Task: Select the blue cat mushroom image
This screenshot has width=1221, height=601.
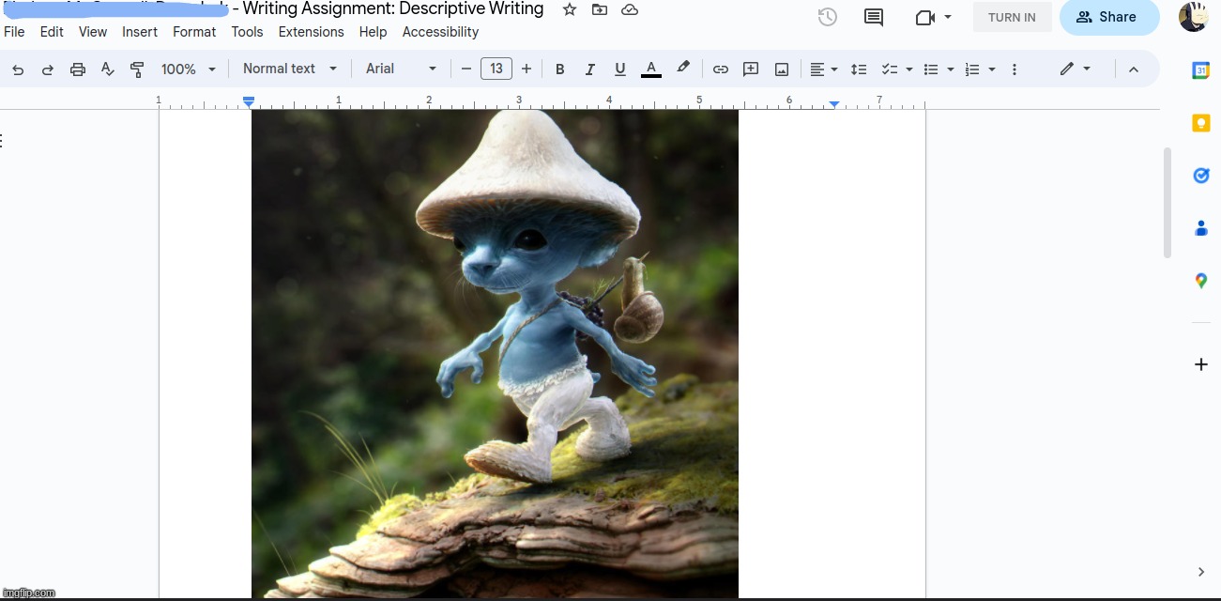Action: tap(495, 354)
